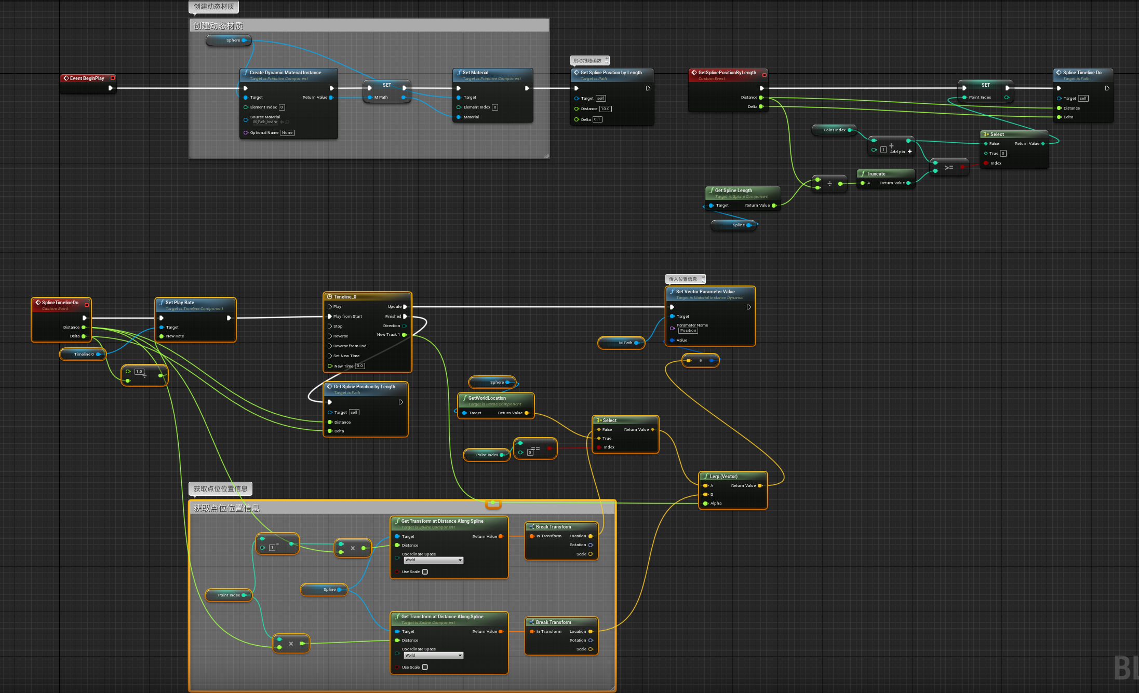
Task: Click the Event BeginPlay node icon
Action: click(66, 78)
